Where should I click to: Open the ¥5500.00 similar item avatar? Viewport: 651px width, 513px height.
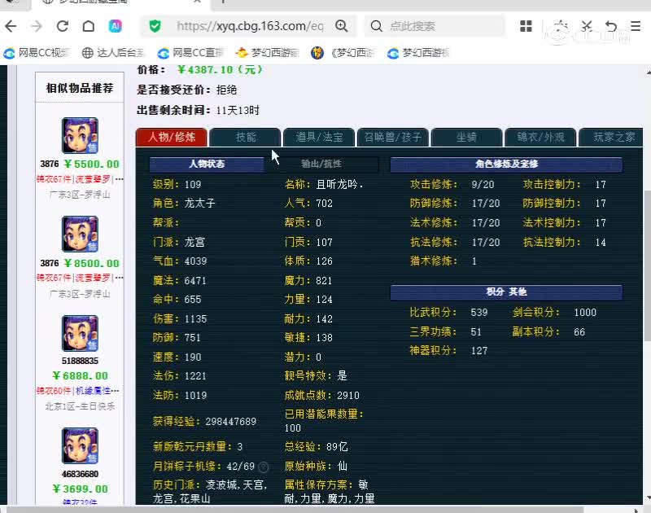pyautogui.click(x=80, y=135)
